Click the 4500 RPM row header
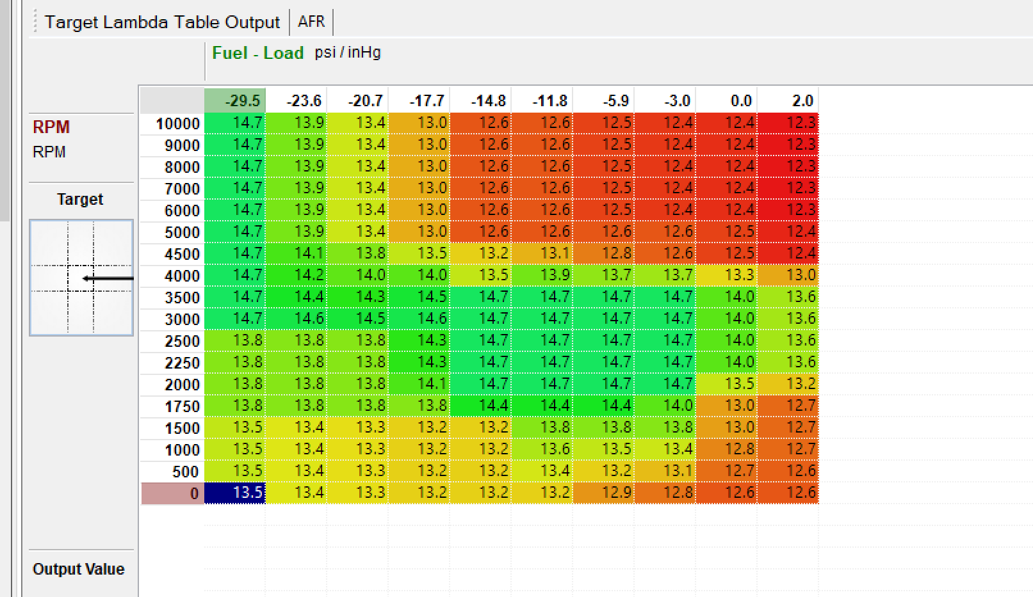 [x=173, y=254]
